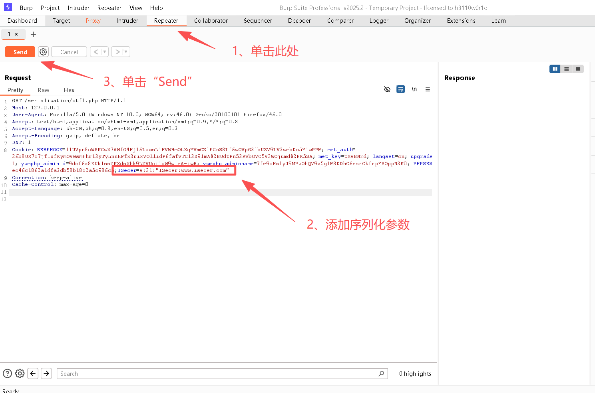This screenshot has width=595, height=393.
Task: Switch to the Target tab
Action: point(61,21)
